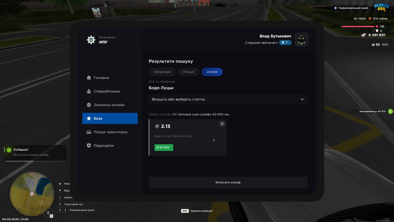Click the red health bar

(x=359, y=27)
